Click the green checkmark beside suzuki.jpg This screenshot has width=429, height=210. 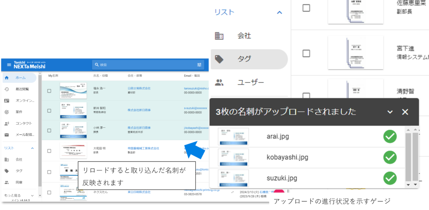pos(390,178)
